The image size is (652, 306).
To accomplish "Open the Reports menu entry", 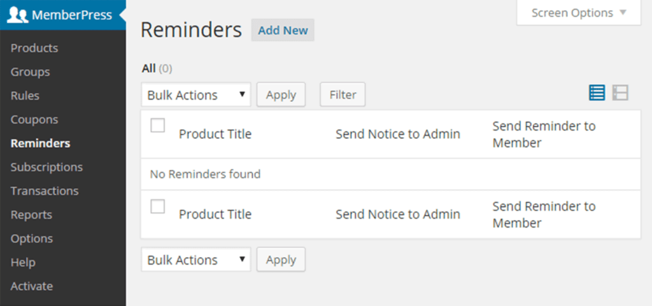I will [31, 215].
